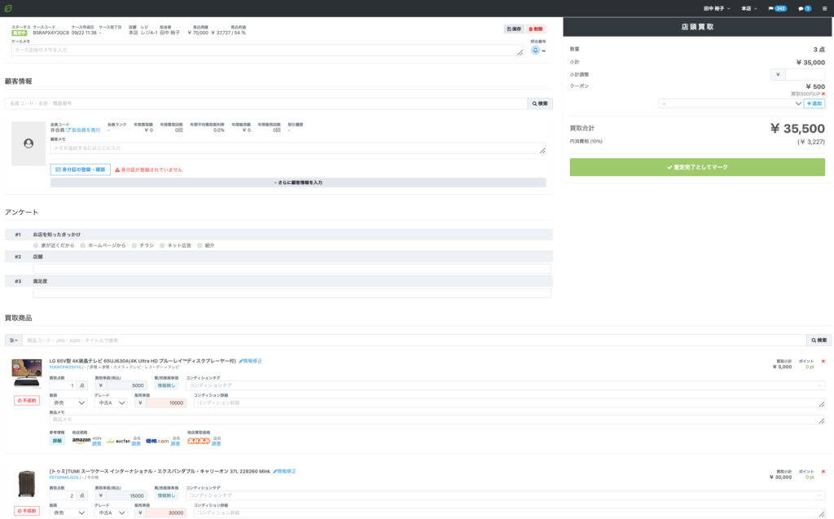Image resolution: width=834 pixels, height=519 pixels.
Task: Open the flag notifications badge showing 242
Action: click(777, 8)
